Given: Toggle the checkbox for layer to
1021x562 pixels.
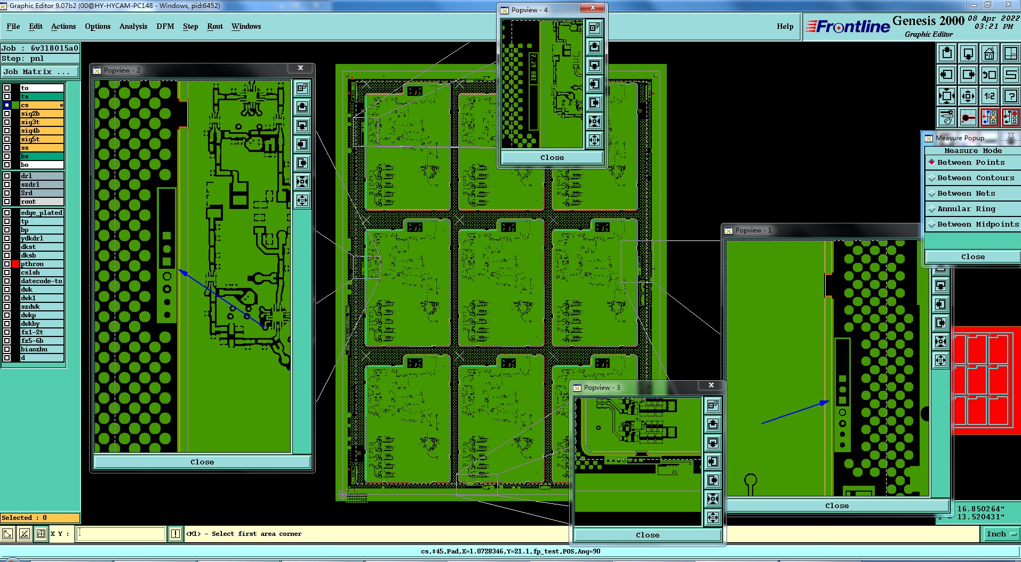Looking at the screenshot, I should [x=7, y=88].
